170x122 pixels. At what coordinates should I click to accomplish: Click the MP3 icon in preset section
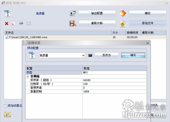tap(32, 55)
